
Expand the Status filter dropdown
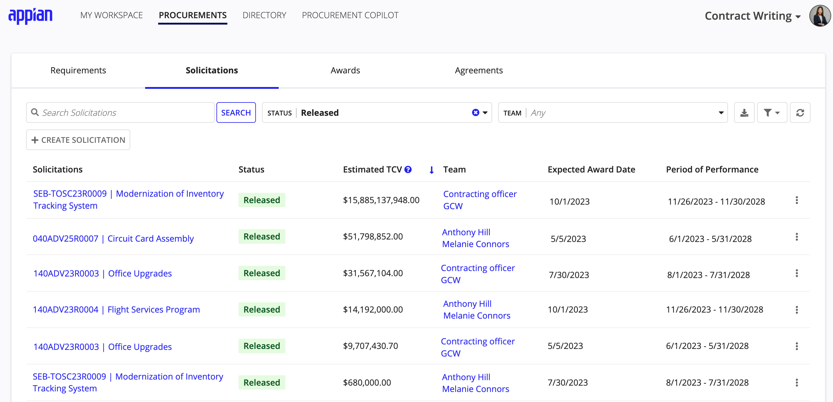(x=485, y=113)
